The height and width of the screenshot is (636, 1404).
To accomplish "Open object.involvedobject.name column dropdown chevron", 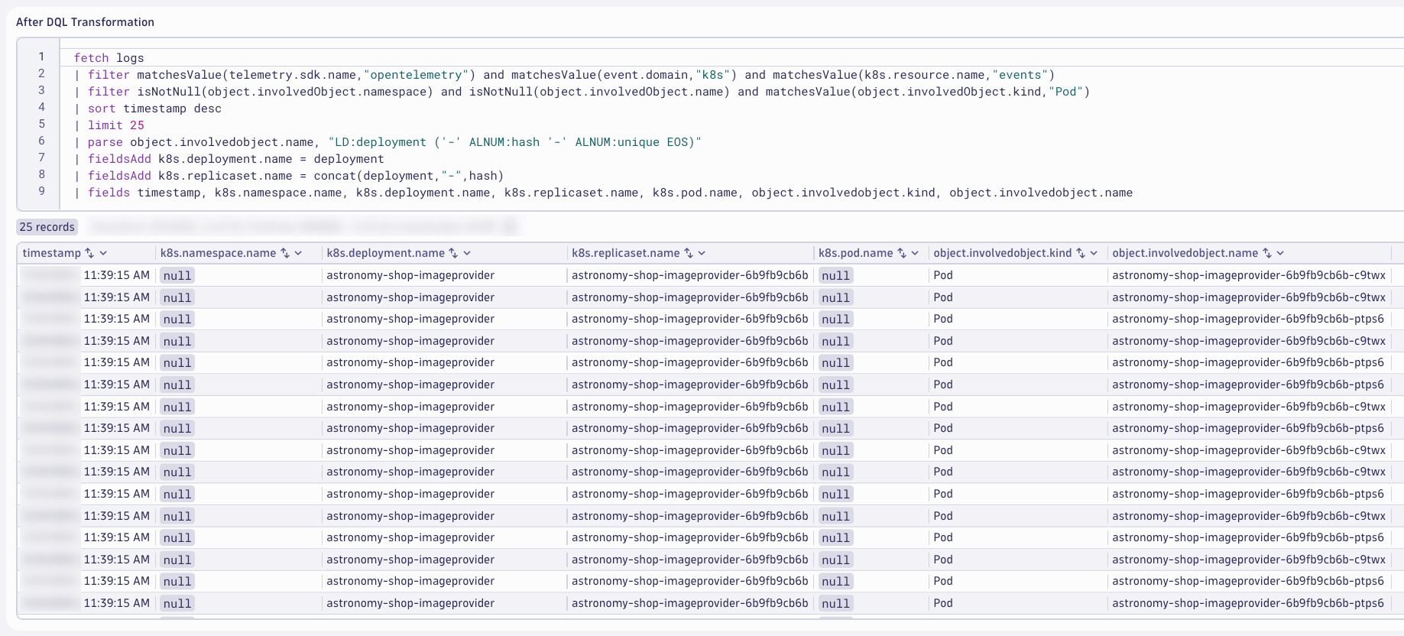I will [1280, 253].
